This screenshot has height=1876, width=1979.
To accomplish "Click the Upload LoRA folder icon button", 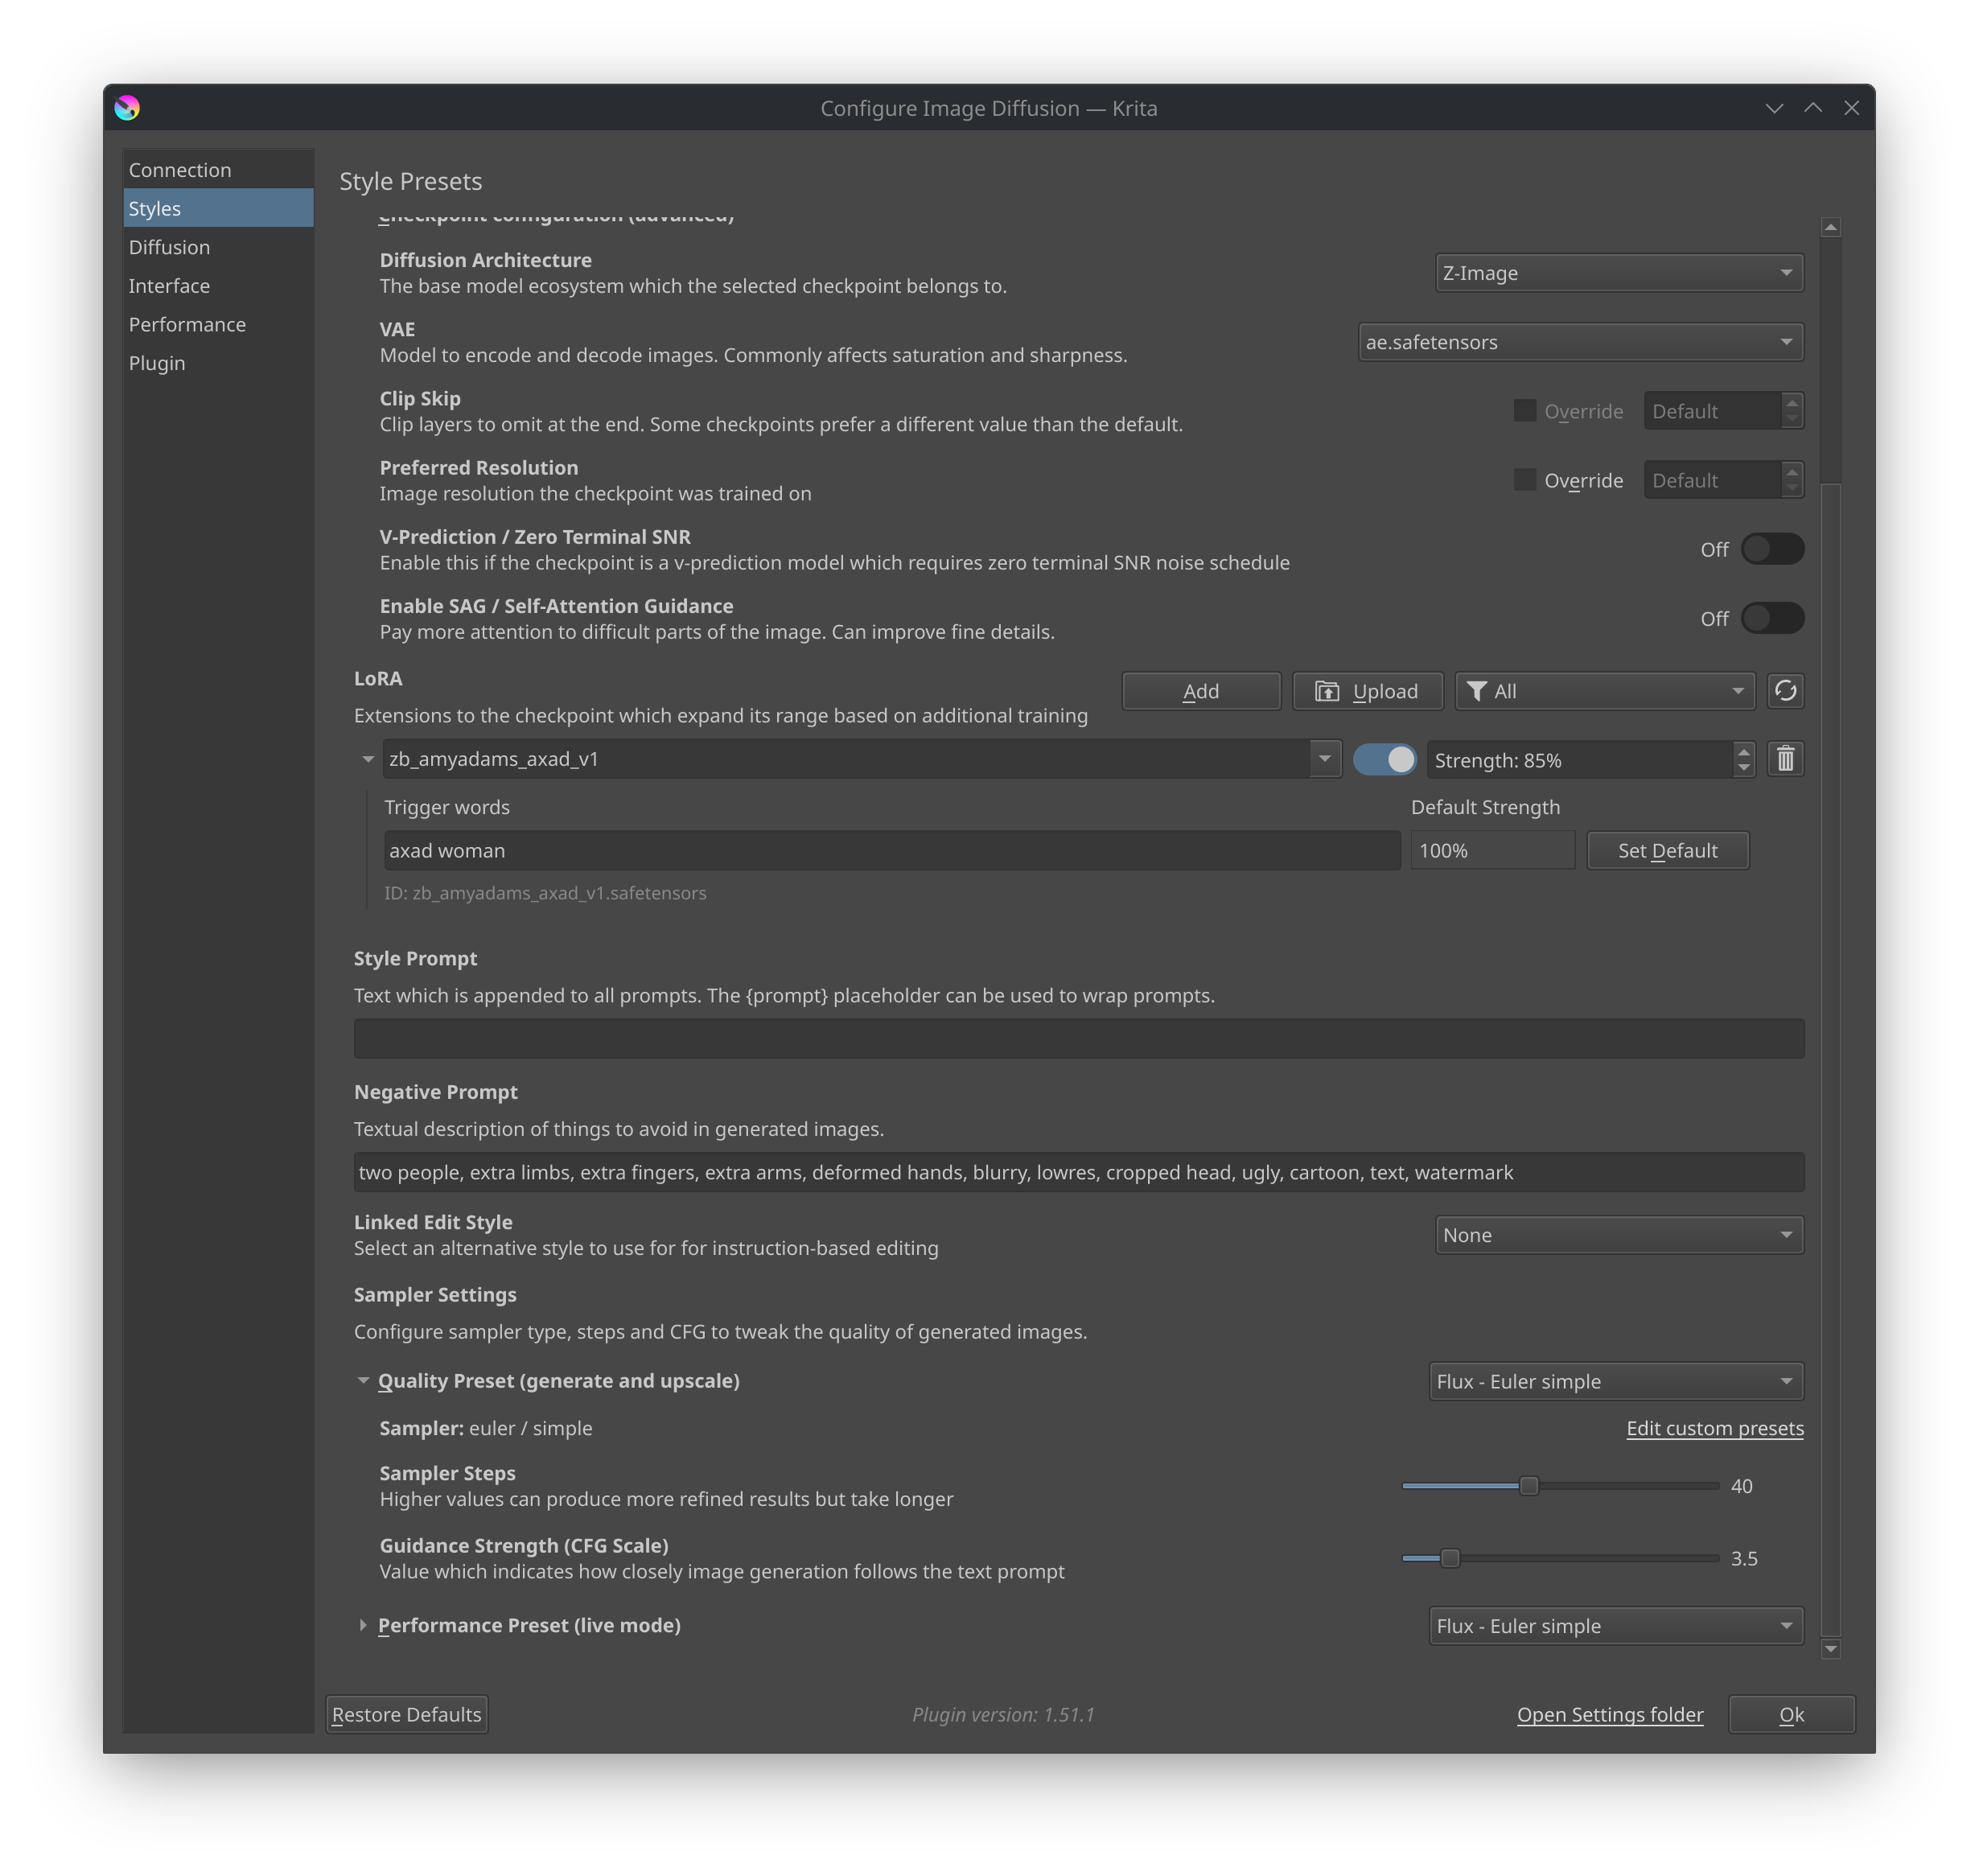I will tap(1367, 691).
